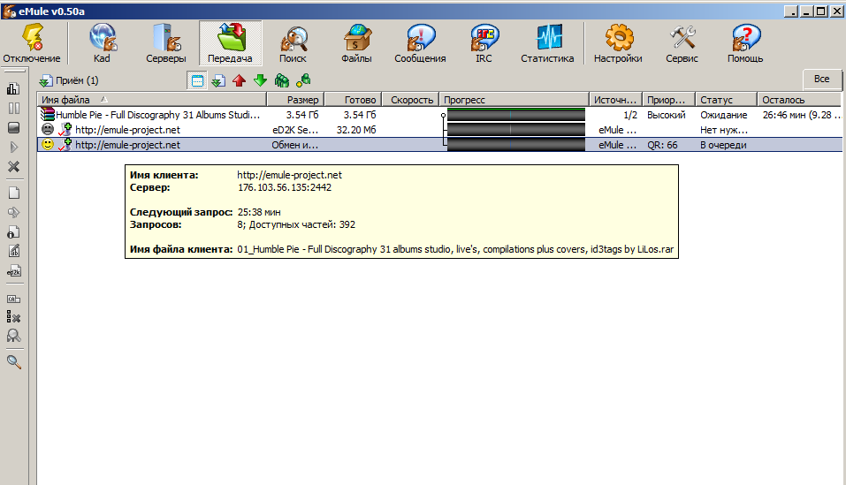846x485 pixels.
Task: Sort by Приор... priority column header
Action: tap(668, 100)
